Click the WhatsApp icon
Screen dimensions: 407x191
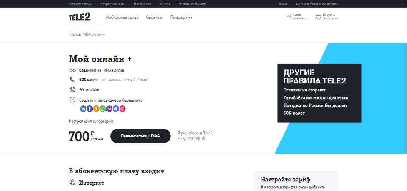103,109
